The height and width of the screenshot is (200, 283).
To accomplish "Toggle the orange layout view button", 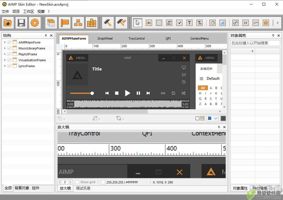I will (x=202, y=118).
